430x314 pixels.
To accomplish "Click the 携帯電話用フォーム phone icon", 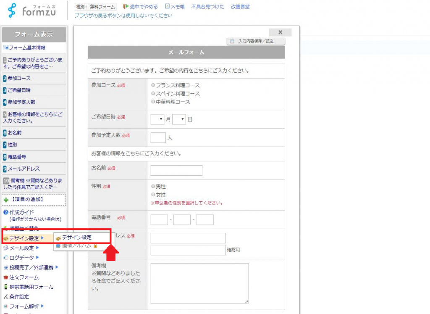I will coord(6,287).
